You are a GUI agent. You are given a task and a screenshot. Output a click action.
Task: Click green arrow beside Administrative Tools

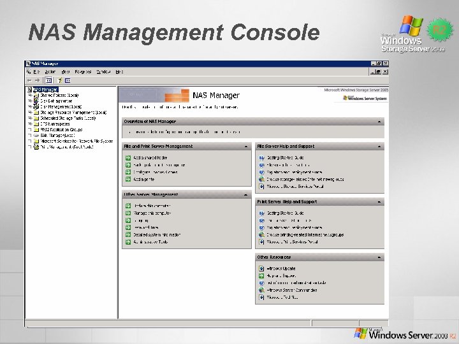tap(128, 242)
